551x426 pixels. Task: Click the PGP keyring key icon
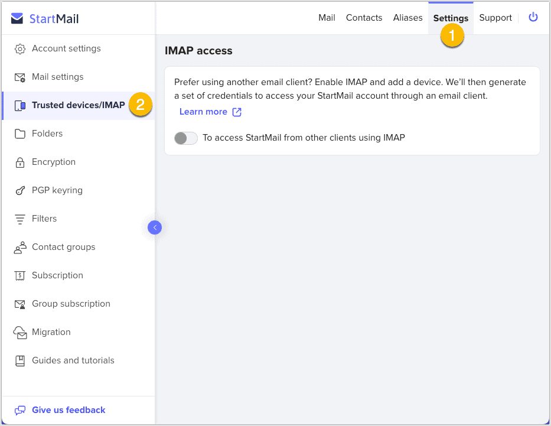(20, 191)
